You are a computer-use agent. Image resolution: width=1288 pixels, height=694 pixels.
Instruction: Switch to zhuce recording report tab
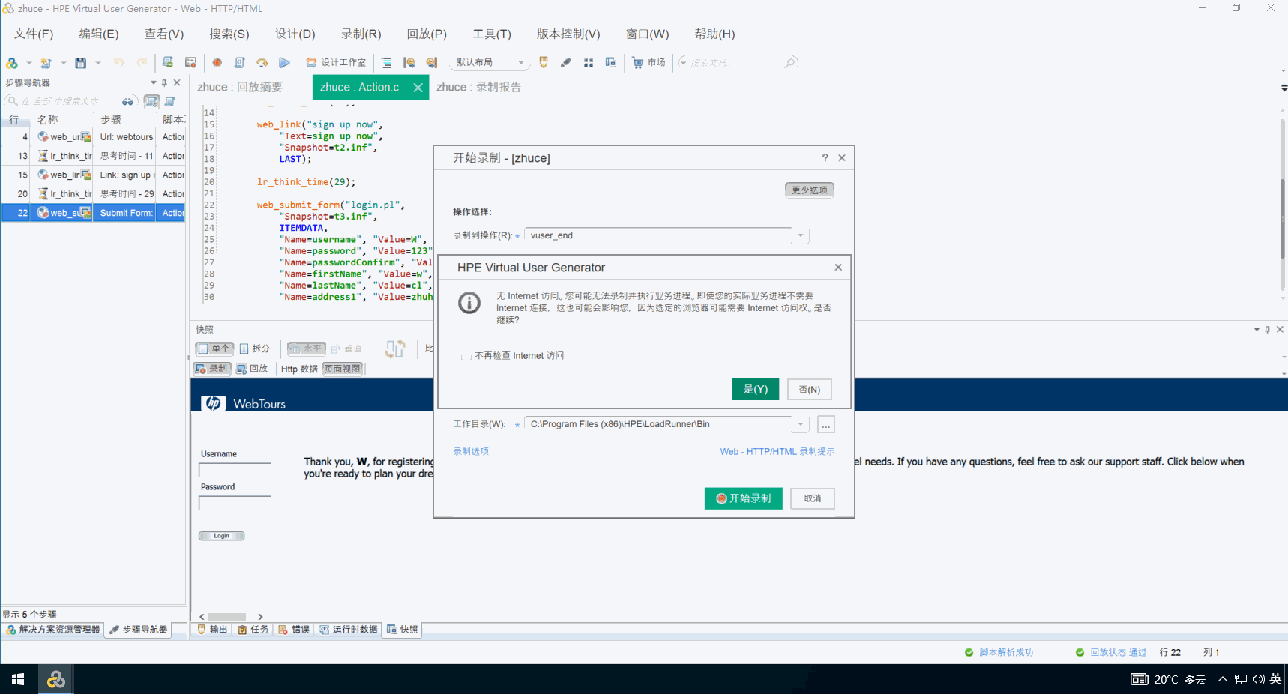pyautogui.click(x=479, y=88)
